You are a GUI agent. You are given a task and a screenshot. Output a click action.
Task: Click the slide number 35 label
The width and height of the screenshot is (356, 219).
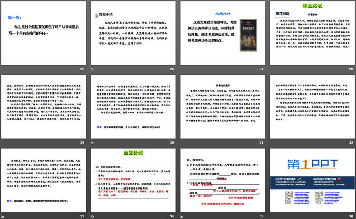(x=261, y=216)
